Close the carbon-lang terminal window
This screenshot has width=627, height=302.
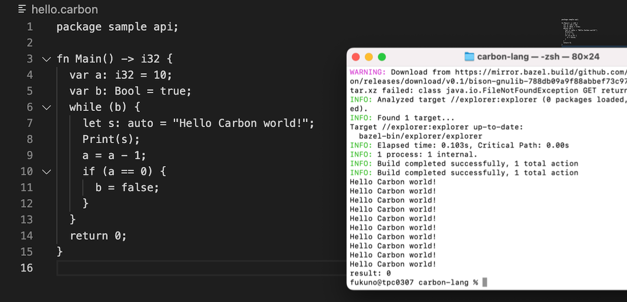[x=355, y=57]
